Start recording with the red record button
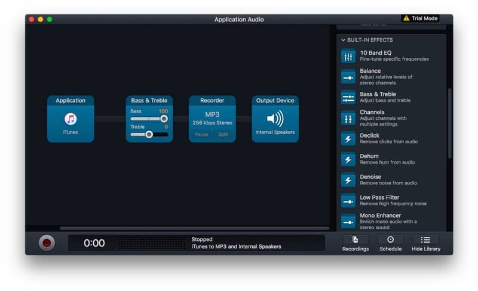Image resolution: width=478 pixels, height=291 pixels. (x=47, y=243)
